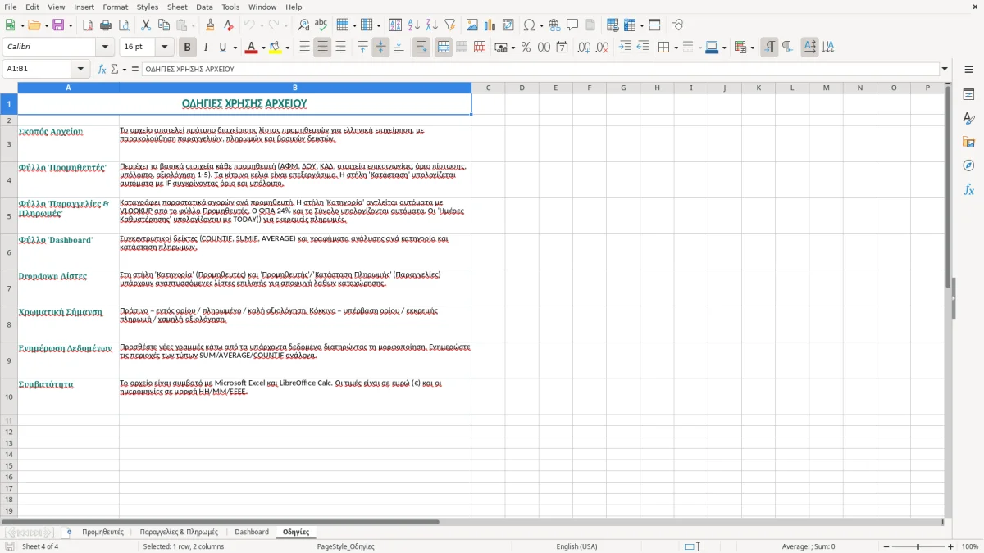Screen dimensions: 984x553
Task: Open the Navigator in the sidebar
Action: [x=968, y=165]
